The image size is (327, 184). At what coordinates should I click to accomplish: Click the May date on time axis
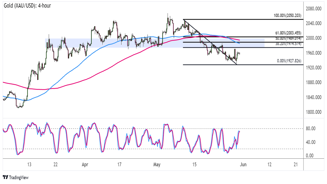pos(157,165)
